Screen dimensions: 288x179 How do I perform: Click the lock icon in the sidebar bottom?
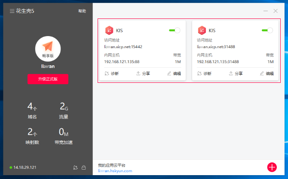click(84, 167)
